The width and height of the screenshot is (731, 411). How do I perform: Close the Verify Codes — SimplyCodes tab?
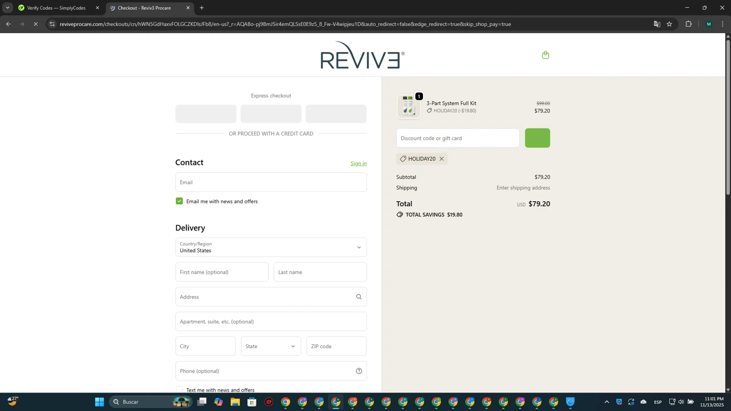[97, 8]
